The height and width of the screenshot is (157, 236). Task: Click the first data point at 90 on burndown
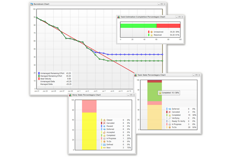point(37,18)
